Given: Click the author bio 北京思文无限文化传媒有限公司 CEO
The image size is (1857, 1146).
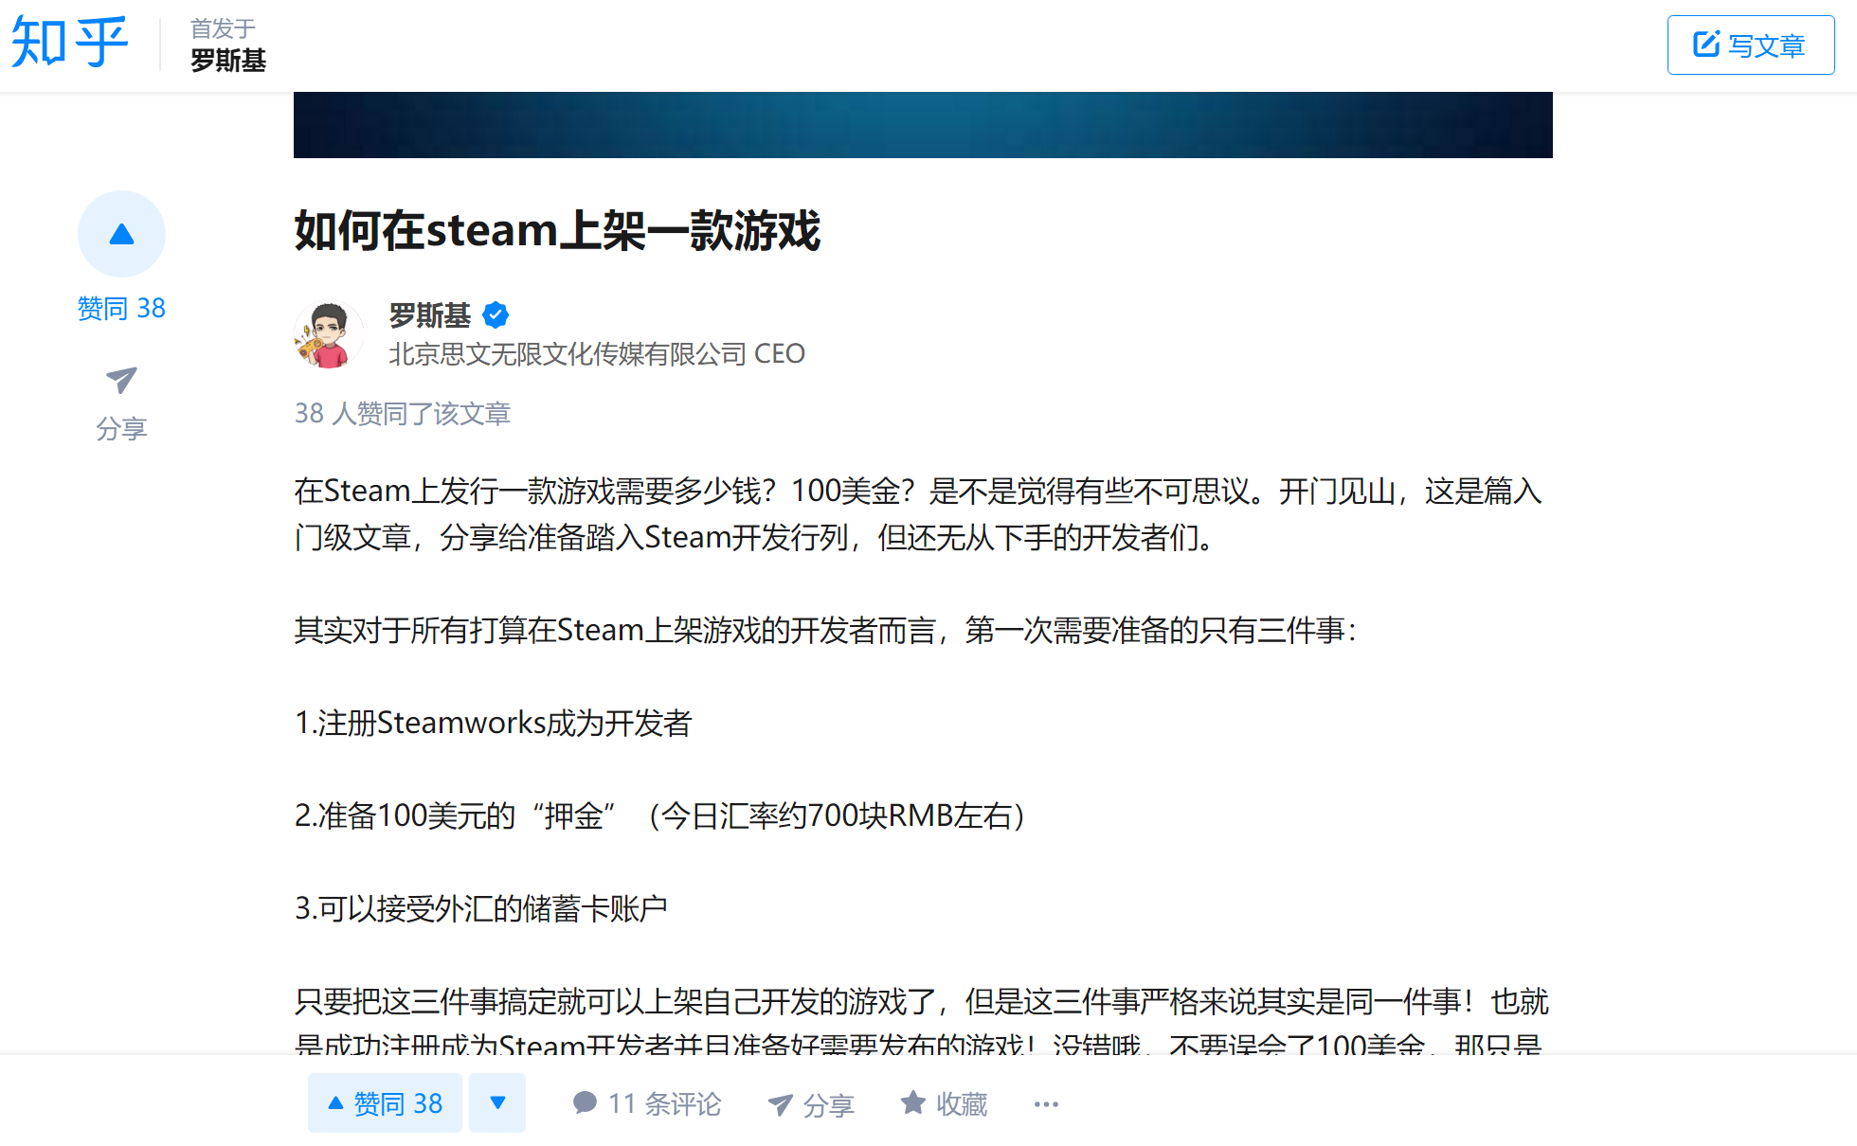Looking at the screenshot, I should point(597,353).
